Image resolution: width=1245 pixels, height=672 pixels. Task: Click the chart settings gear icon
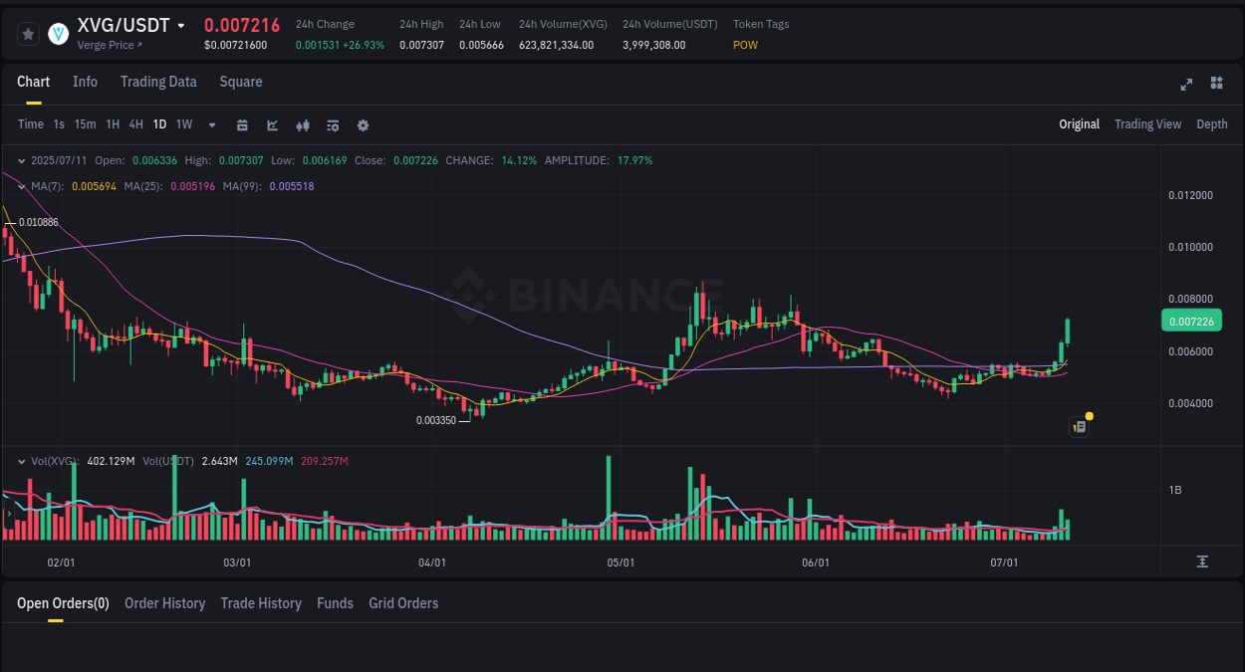[x=362, y=124]
